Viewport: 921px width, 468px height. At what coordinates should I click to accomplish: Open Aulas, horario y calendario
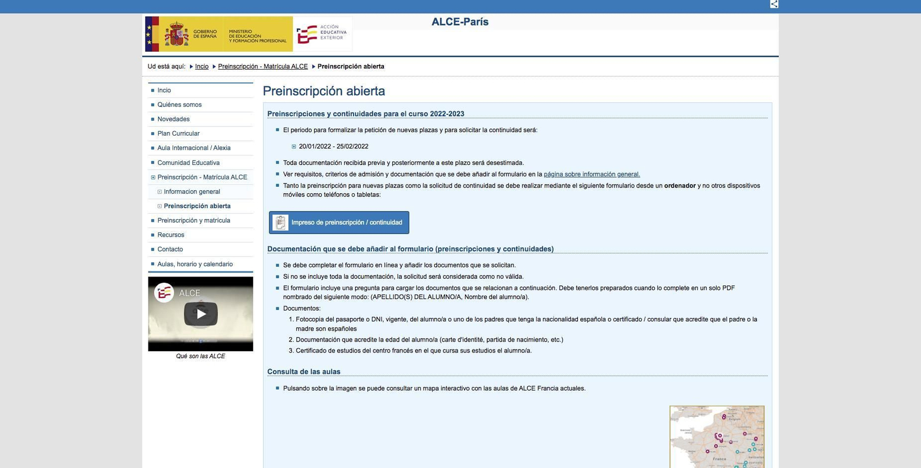click(195, 264)
